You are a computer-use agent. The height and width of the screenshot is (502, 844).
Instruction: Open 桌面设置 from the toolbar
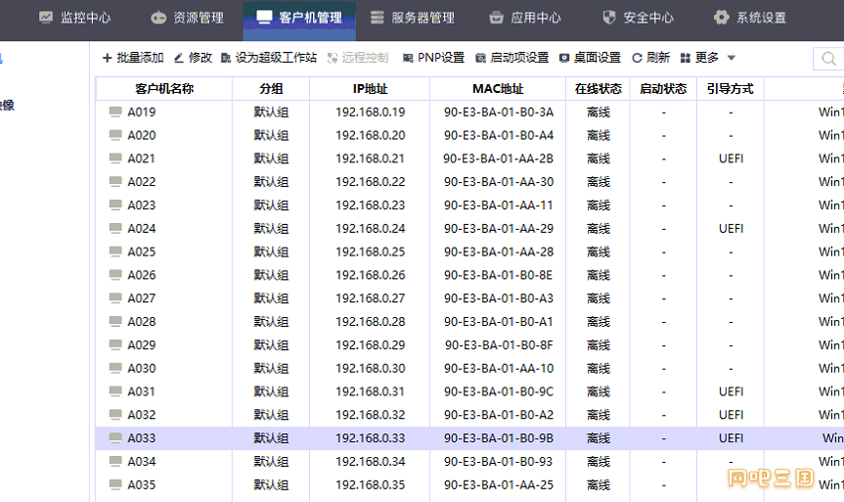590,58
